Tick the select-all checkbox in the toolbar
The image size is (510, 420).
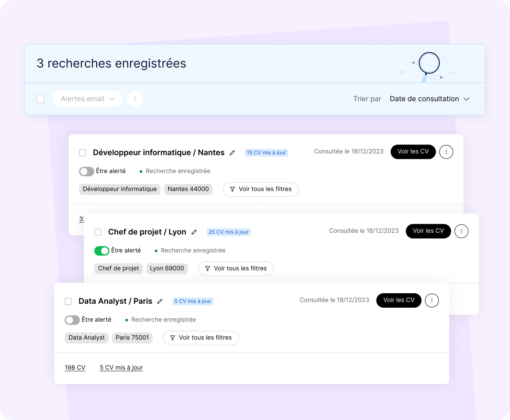point(40,99)
